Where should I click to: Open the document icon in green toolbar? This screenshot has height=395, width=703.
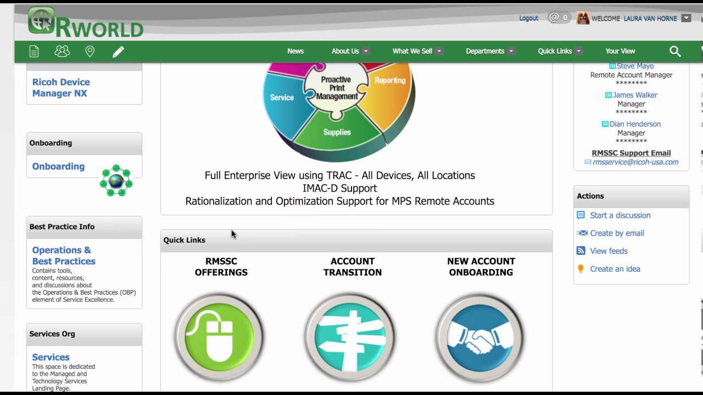[x=34, y=52]
